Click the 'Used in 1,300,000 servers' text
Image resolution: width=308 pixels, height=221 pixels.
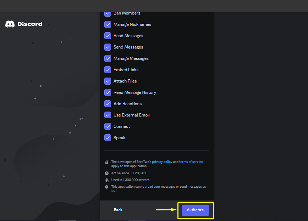130,180
